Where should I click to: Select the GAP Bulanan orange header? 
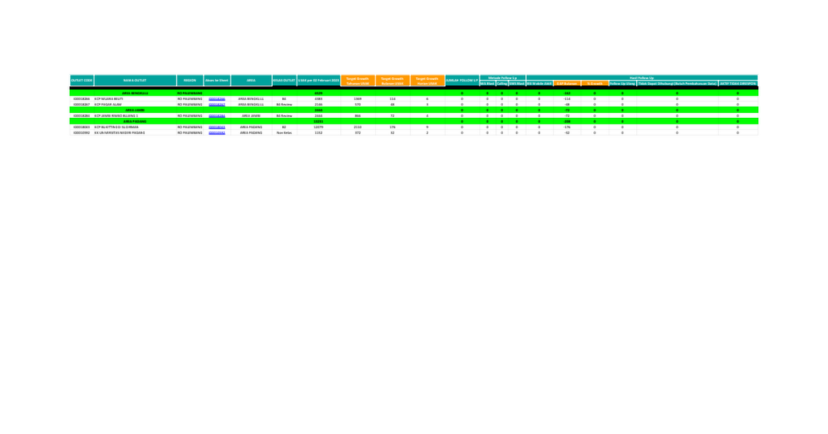[x=566, y=83]
